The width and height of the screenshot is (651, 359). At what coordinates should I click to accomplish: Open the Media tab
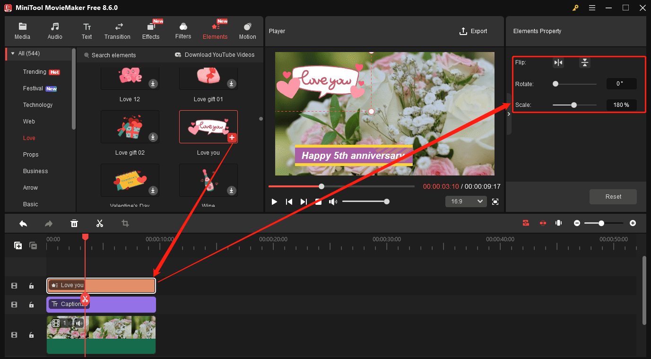point(22,31)
